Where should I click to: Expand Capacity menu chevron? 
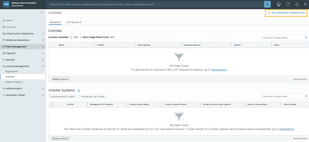point(43,53)
